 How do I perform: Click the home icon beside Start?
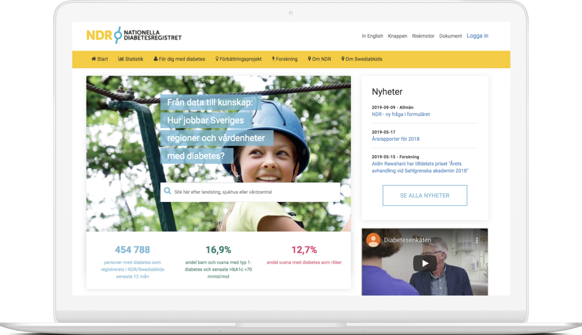tap(94, 59)
